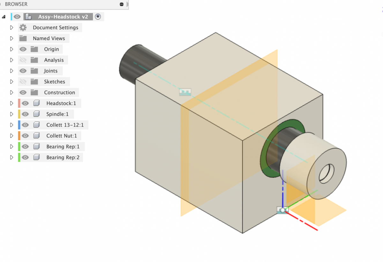
Task: Click the red X axis line at origin
Action: coord(302,221)
